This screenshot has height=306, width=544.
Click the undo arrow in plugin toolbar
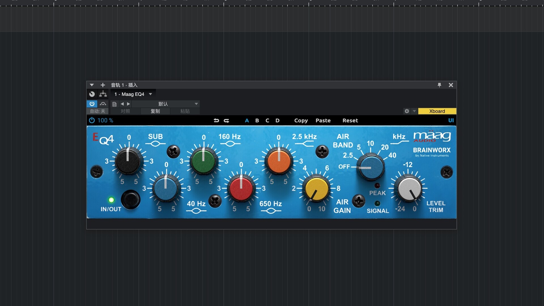pos(216,120)
